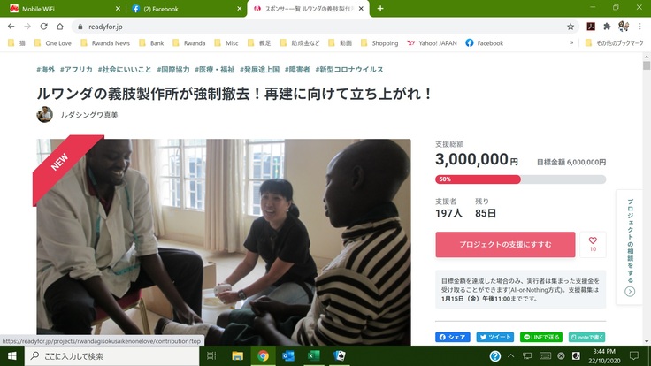Image resolution: width=651 pixels, height=366 pixels.
Task: Tweet the project with ツイート button
Action: [x=494, y=337]
